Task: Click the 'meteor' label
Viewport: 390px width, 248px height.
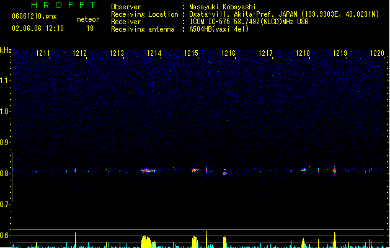Action: (x=88, y=19)
